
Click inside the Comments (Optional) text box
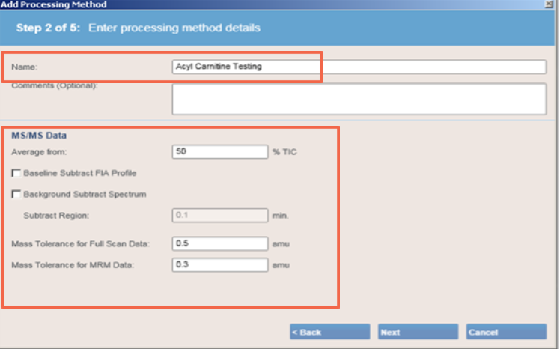click(x=359, y=99)
